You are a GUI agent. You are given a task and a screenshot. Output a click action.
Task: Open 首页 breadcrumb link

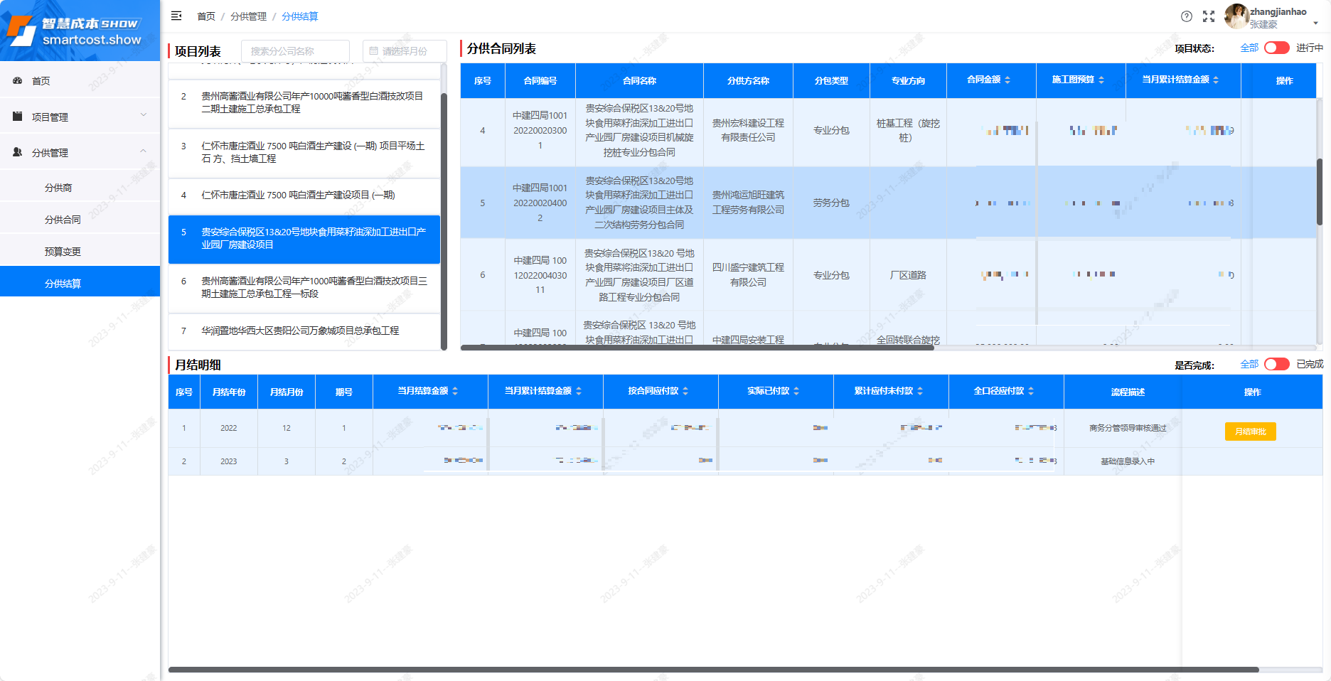pos(205,16)
